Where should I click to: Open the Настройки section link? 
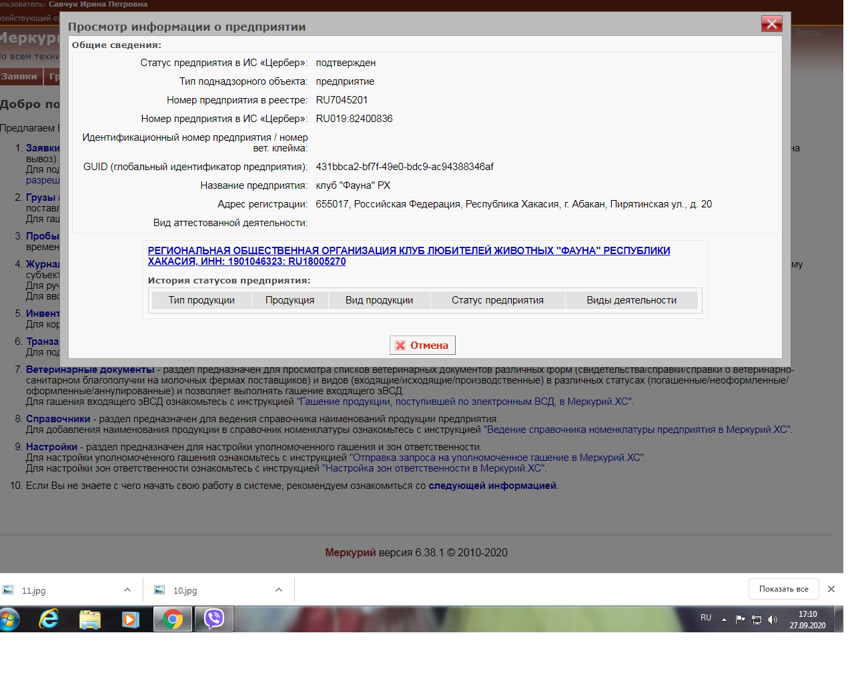click(x=52, y=447)
